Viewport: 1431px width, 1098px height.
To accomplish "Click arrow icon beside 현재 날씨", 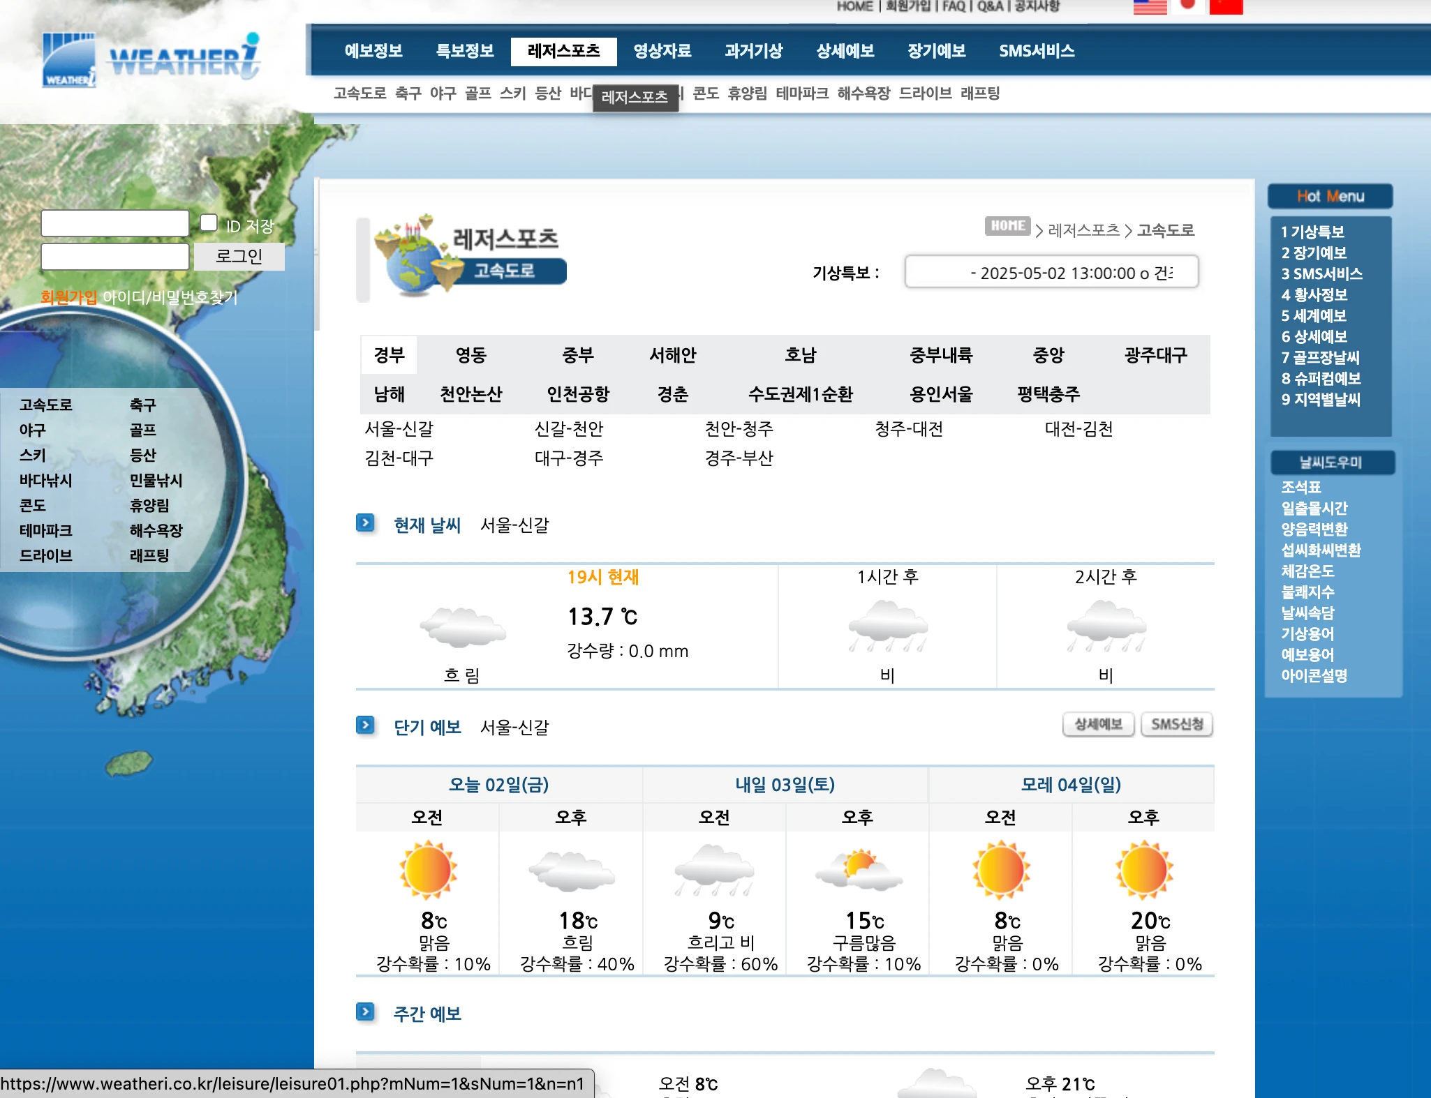I will tap(365, 523).
